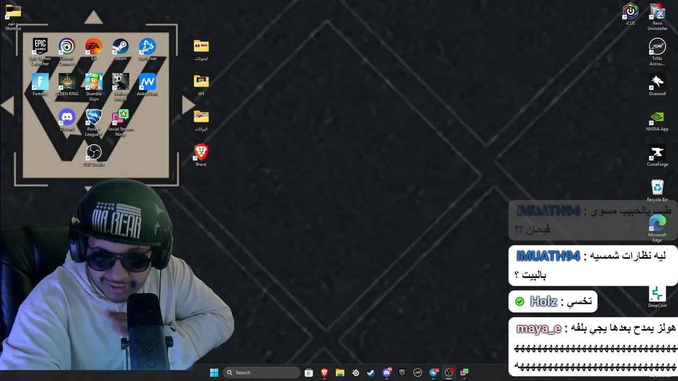Select the Recycle Bin icon
Viewport: 678px width, 381px height.
click(x=657, y=190)
